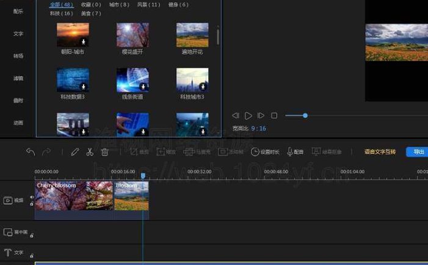Open the (11) category tab
This screenshot has width=428, height=265.
tap(149, 5)
